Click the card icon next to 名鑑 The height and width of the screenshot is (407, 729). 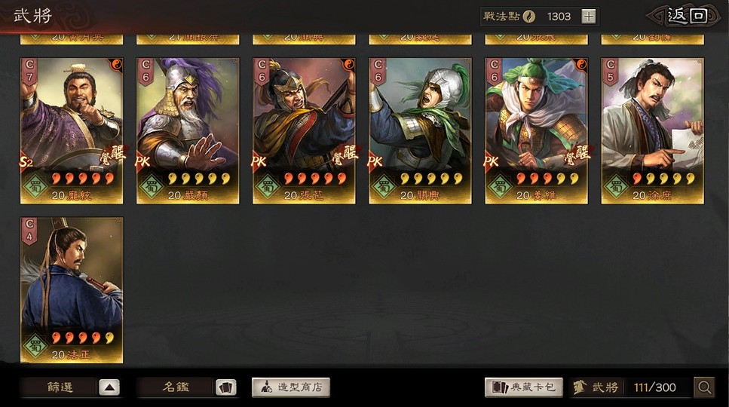(x=225, y=387)
